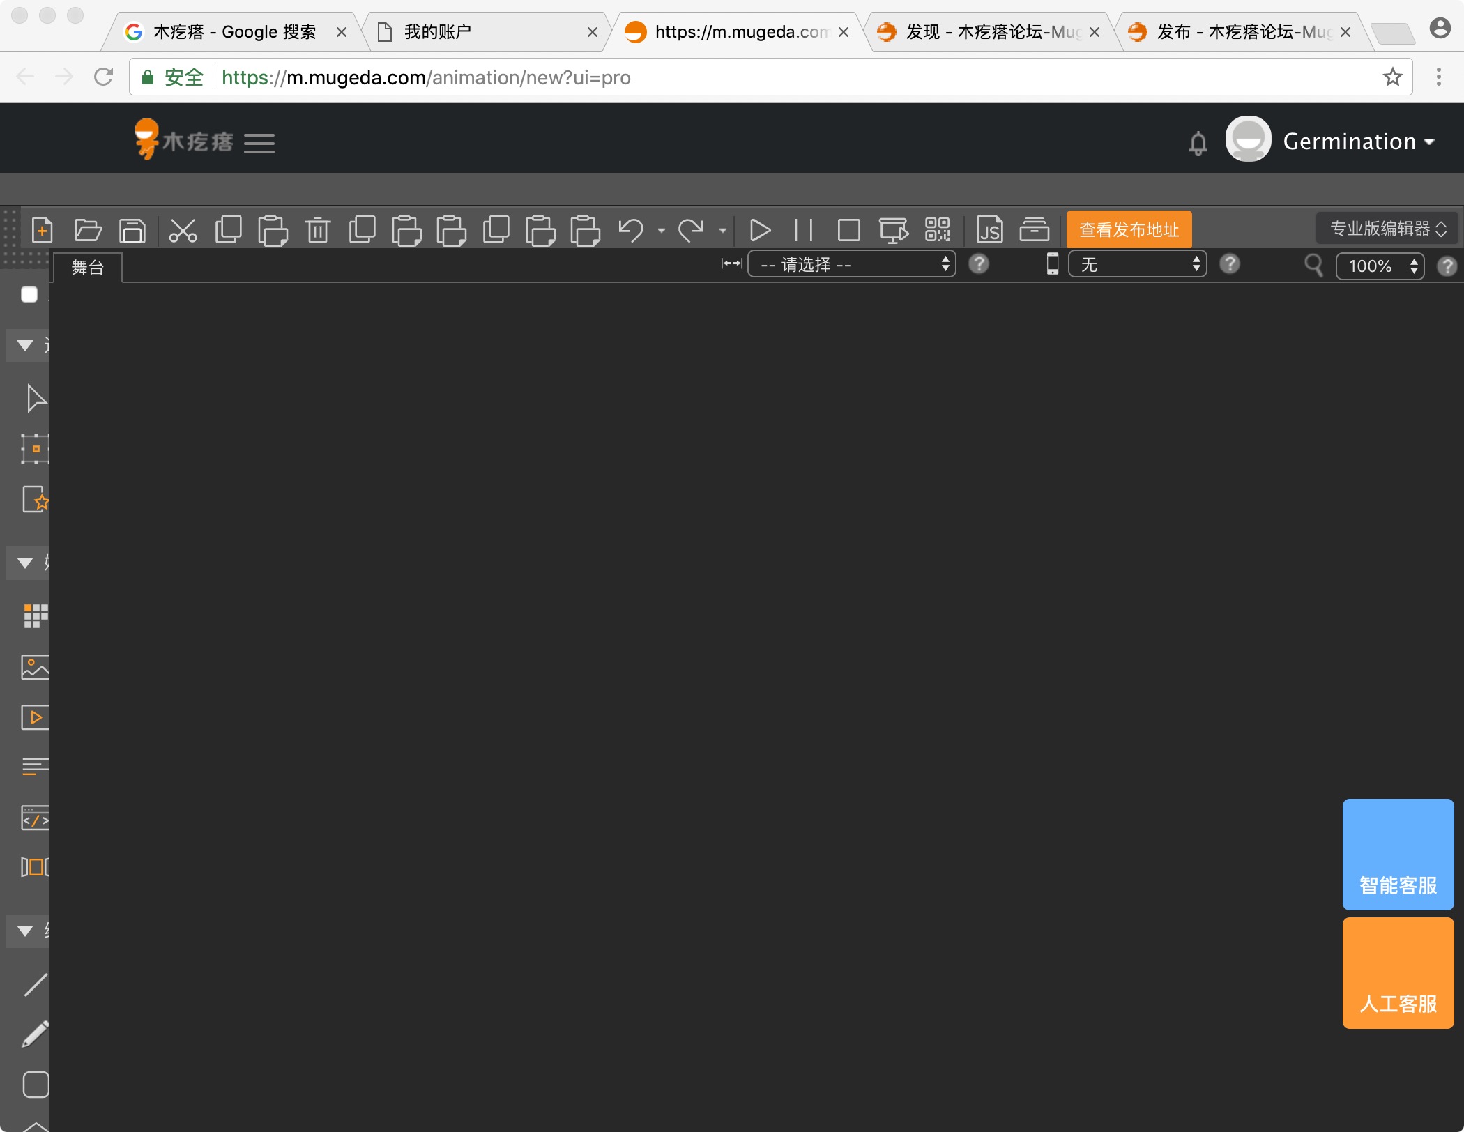Open a project with the folder icon
This screenshot has height=1132, width=1464.
pyautogui.click(x=88, y=229)
